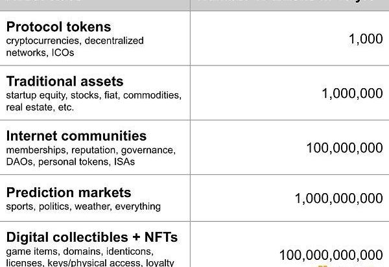Select the Prediction markets heading
Viewport: 389px width, 267px height.
click(x=69, y=192)
